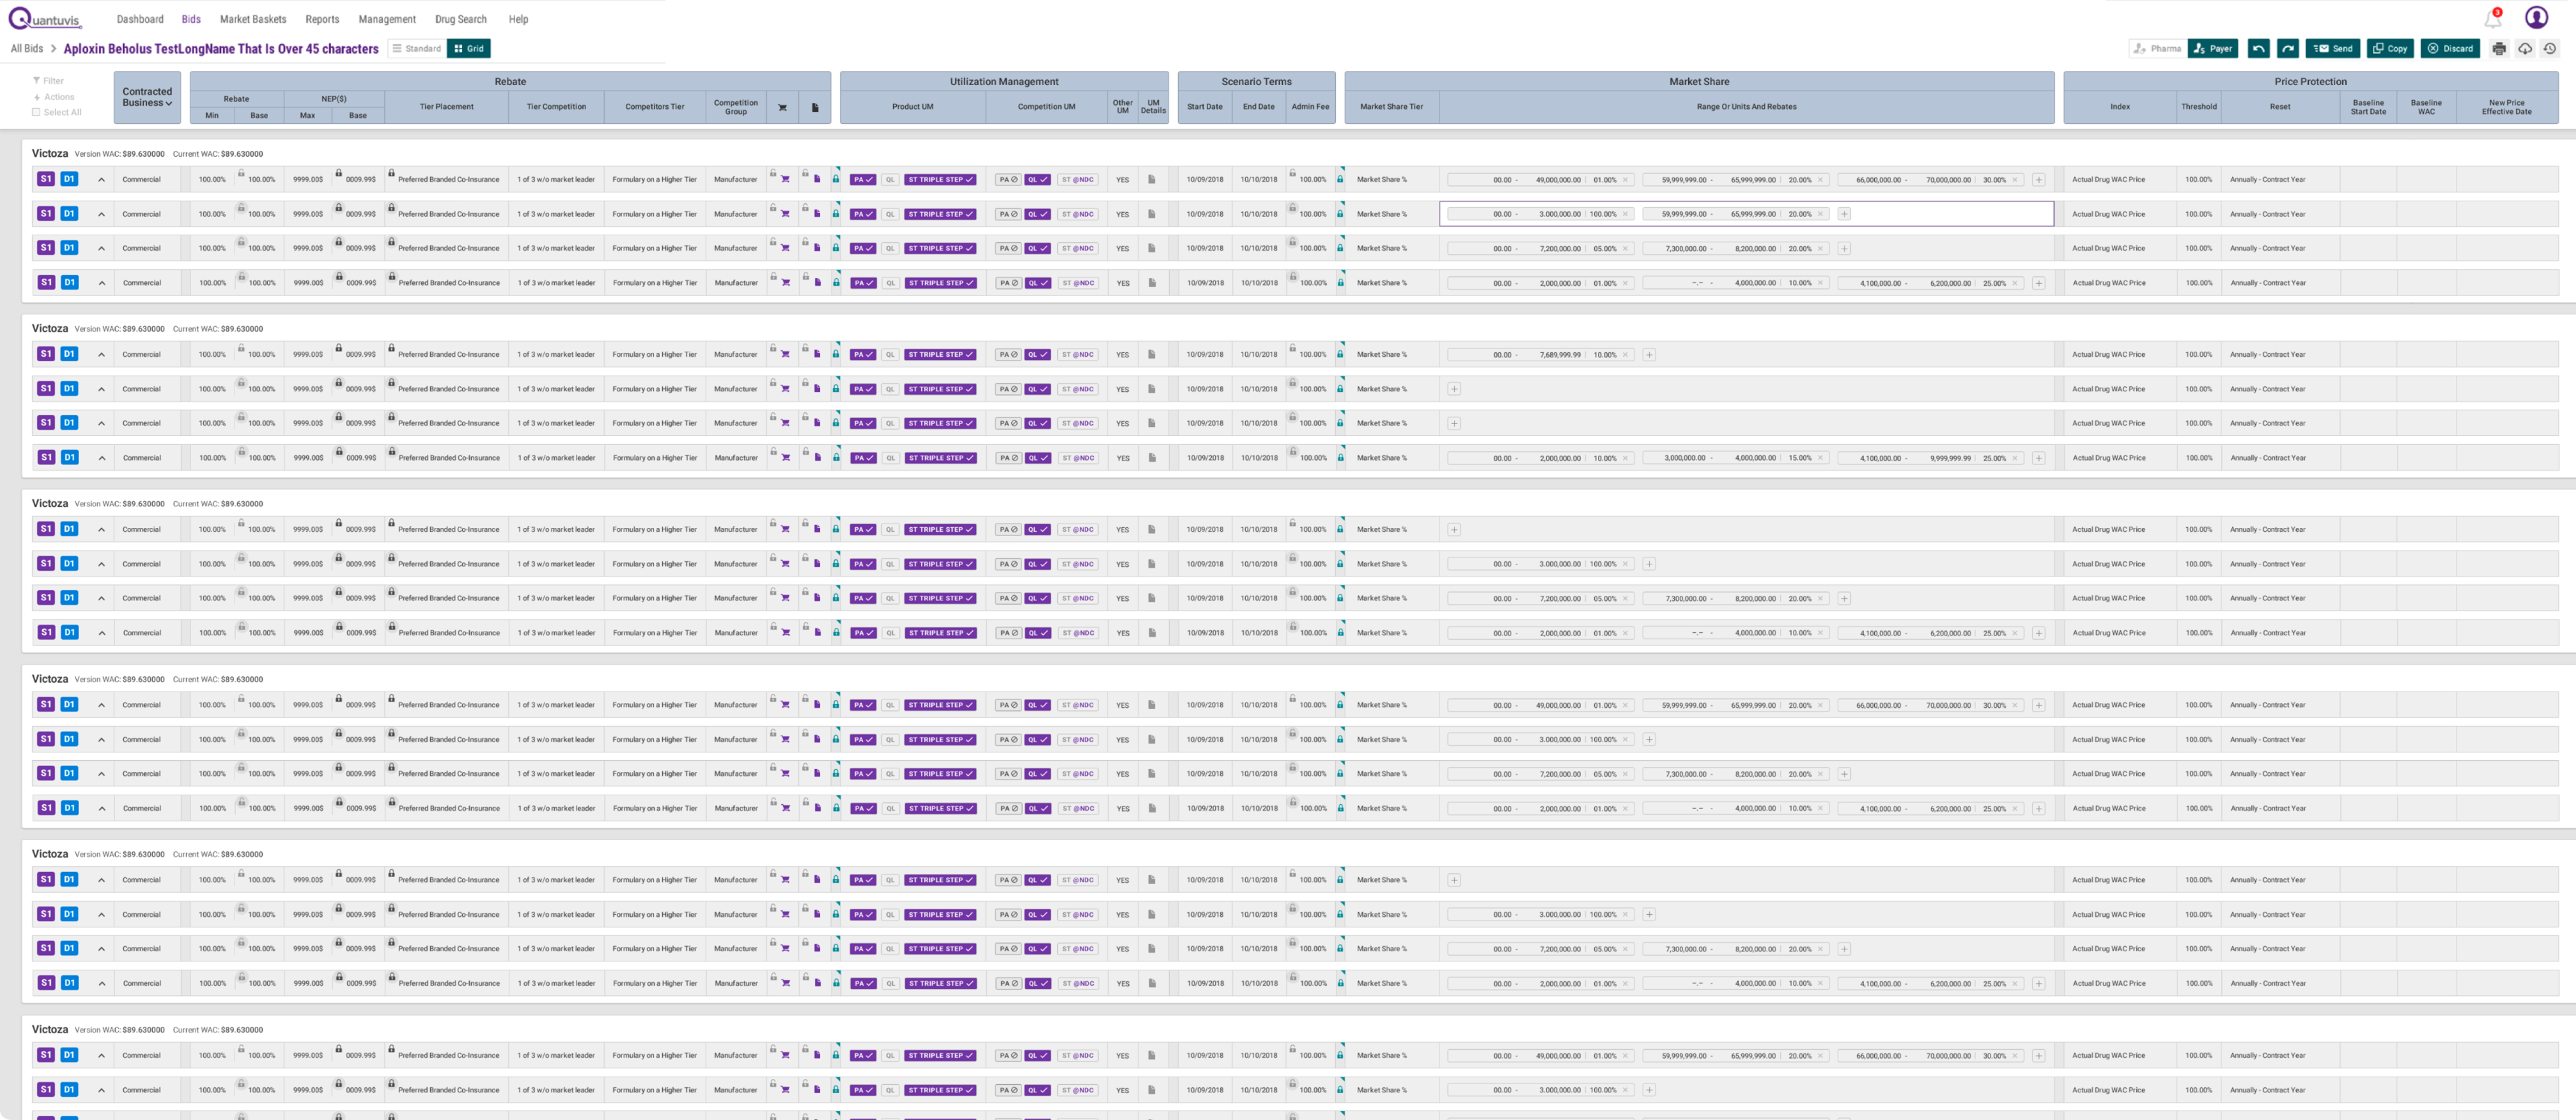2576x1120 pixels.
Task: Open the print icon in the top toolbar
Action: [2498, 48]
